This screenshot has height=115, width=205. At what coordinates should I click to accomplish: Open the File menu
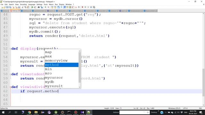2,4
